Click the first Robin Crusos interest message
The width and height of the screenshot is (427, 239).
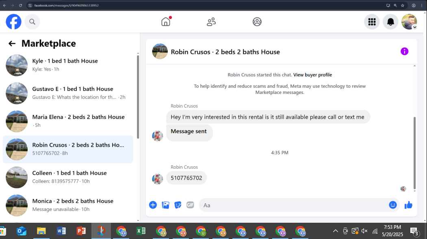pos(268,117)
